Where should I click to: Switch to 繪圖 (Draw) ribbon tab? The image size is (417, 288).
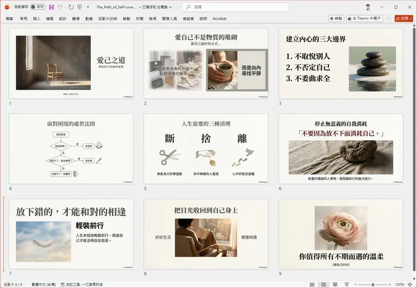point(50,19)
